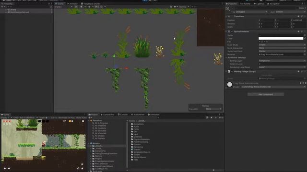Image resolution: width=307 pixels, height=172 pixels.
Task: Click the Scene view gizmos toggle icon
Action: click(x=183, y=7)
